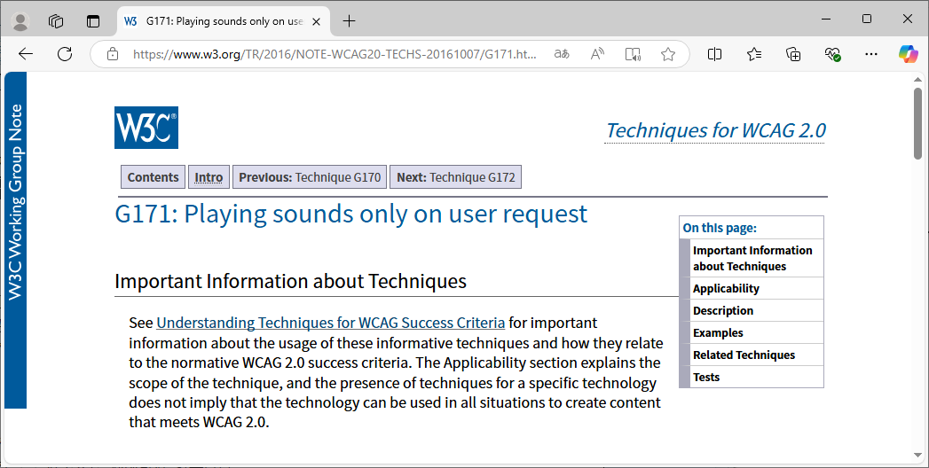Image resolution: width=929 pixels, height=468 pixels.
Task: Open the Translate page icon
Action: click(x=562, y=54)
